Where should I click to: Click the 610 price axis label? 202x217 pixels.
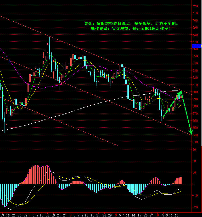(195, 85)
